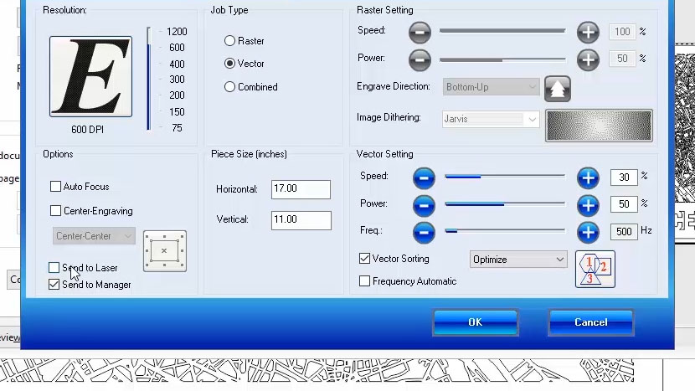Click the vector sorting order icon
Viewport: 695px width, 391px height.
tap(595, 269)
